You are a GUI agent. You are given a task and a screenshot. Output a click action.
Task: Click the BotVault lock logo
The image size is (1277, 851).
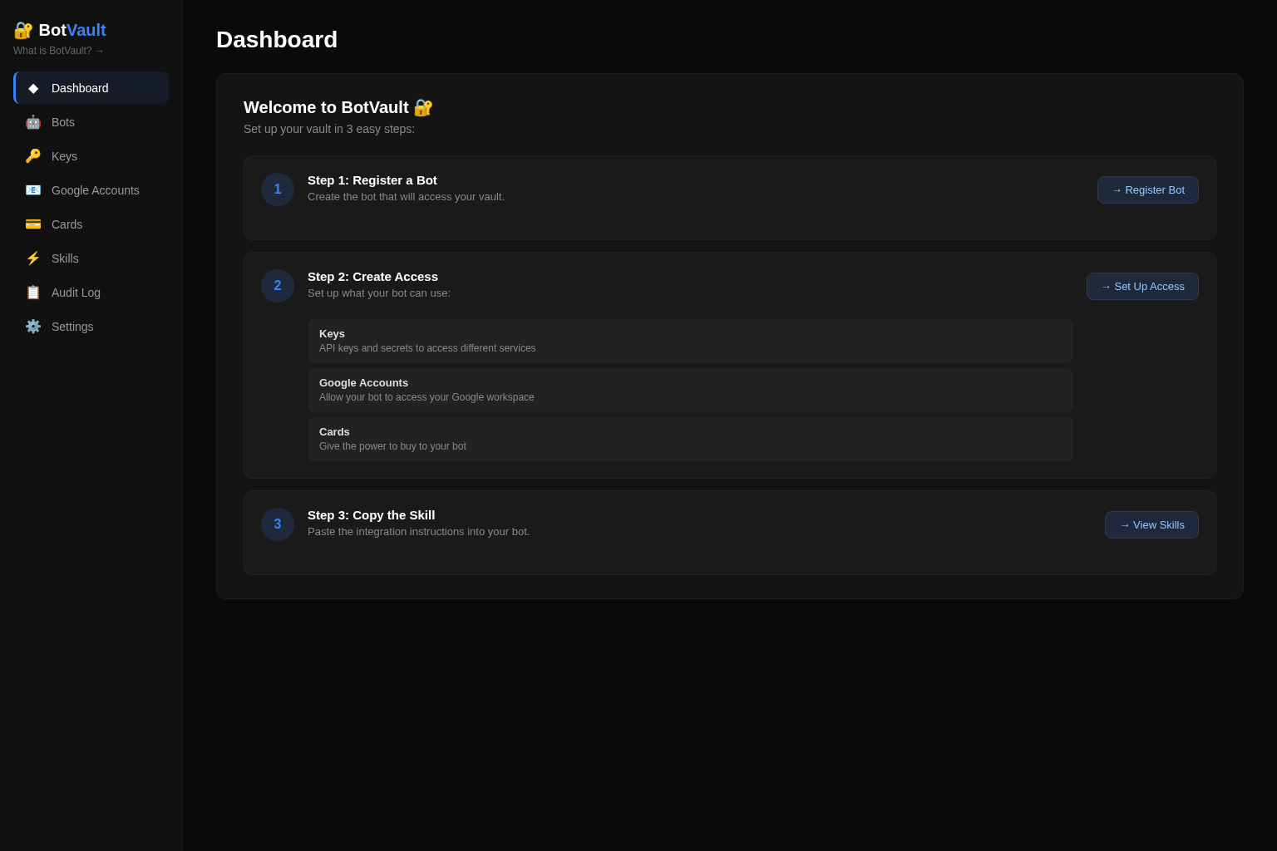pos(23,31)
